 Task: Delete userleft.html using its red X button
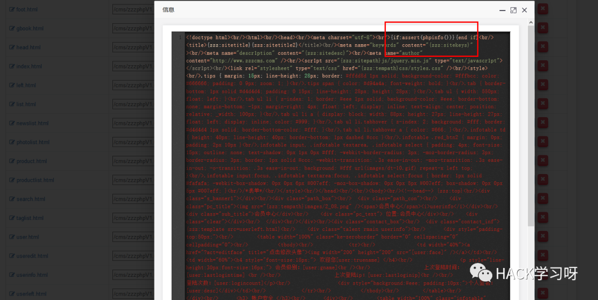(543, 293)
